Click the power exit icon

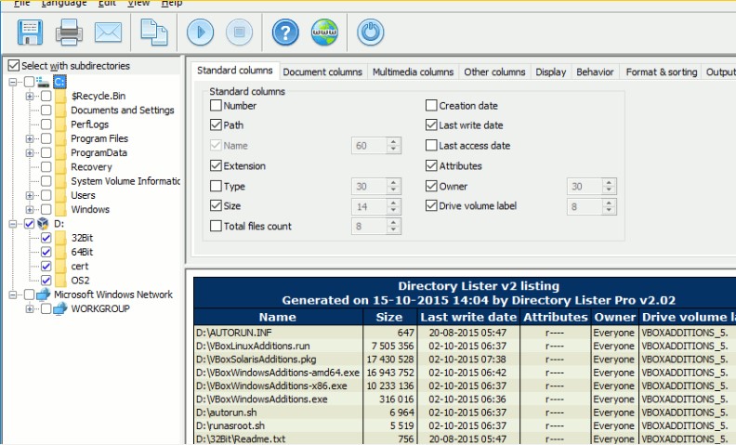point(370,33)
